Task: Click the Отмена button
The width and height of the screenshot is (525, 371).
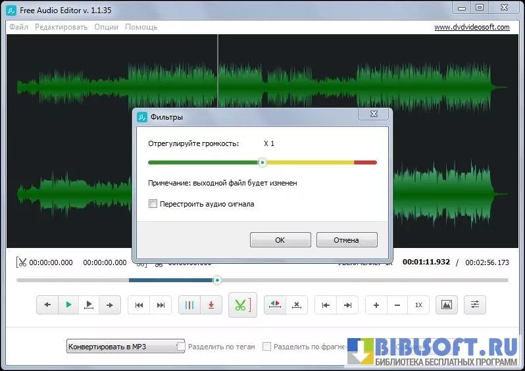Action: click(346, 240)
